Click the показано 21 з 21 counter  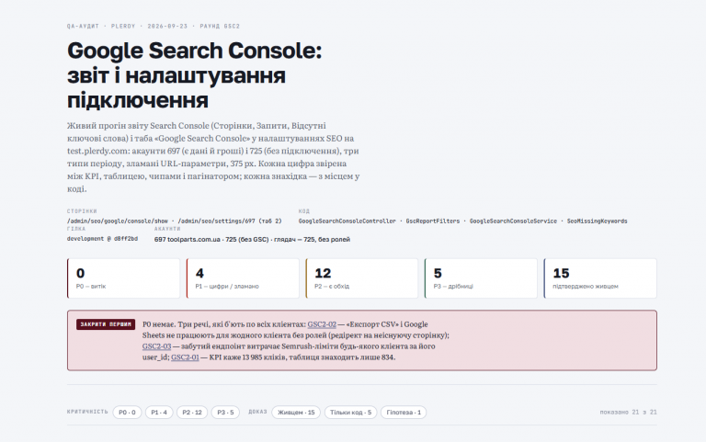click(x=628, y=413)
